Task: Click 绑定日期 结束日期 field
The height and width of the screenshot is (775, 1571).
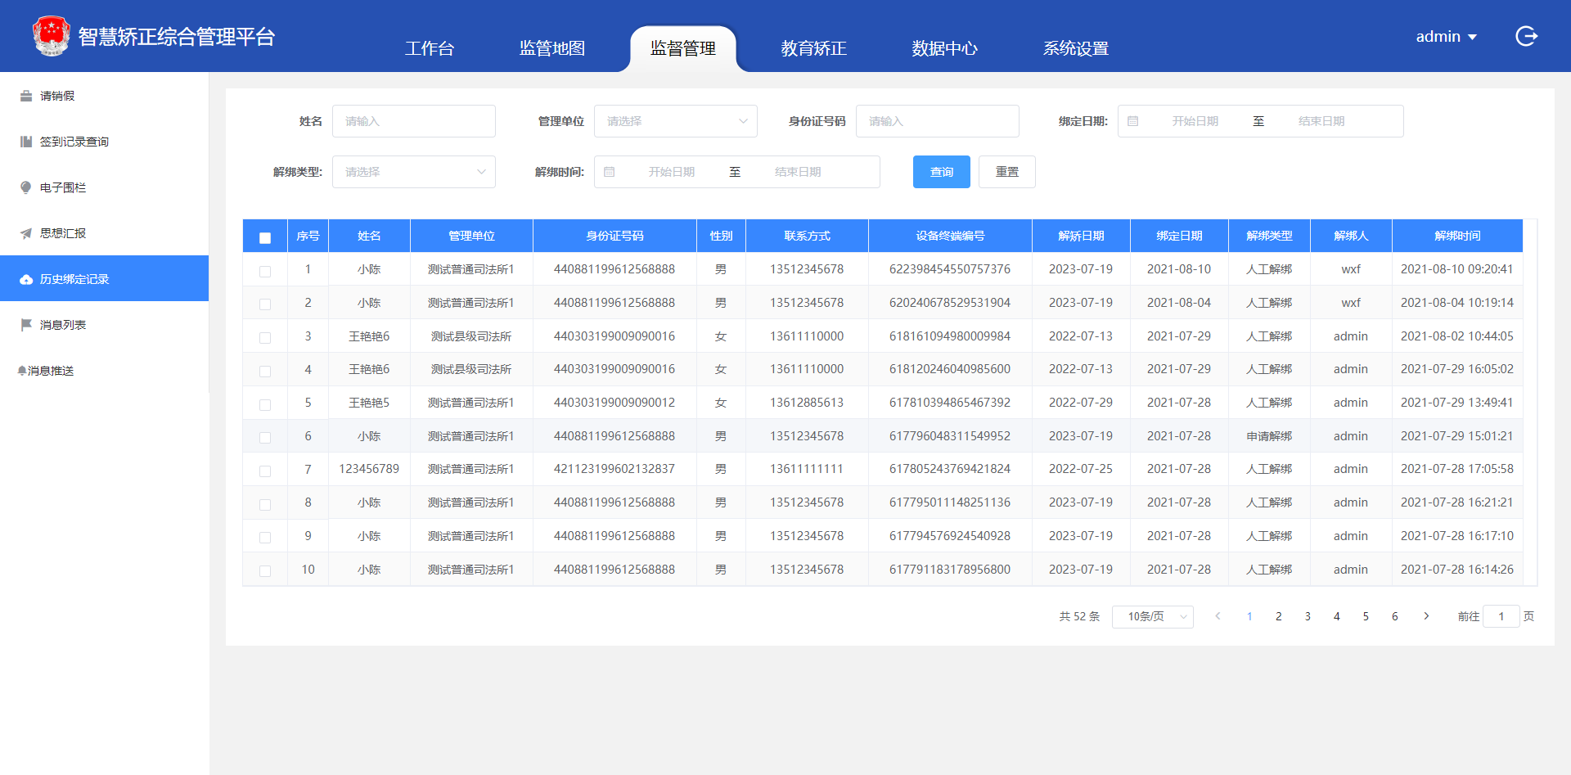Action: tap(1321, 121)
